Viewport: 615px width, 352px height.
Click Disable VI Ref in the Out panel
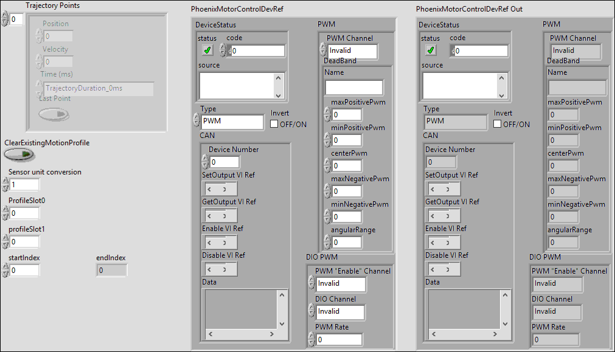(442, 269)
